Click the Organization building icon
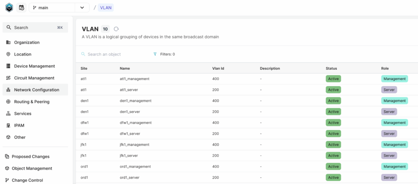Image resolution: width=418 pixels, height=184 pixels. (x=8, y=42)
